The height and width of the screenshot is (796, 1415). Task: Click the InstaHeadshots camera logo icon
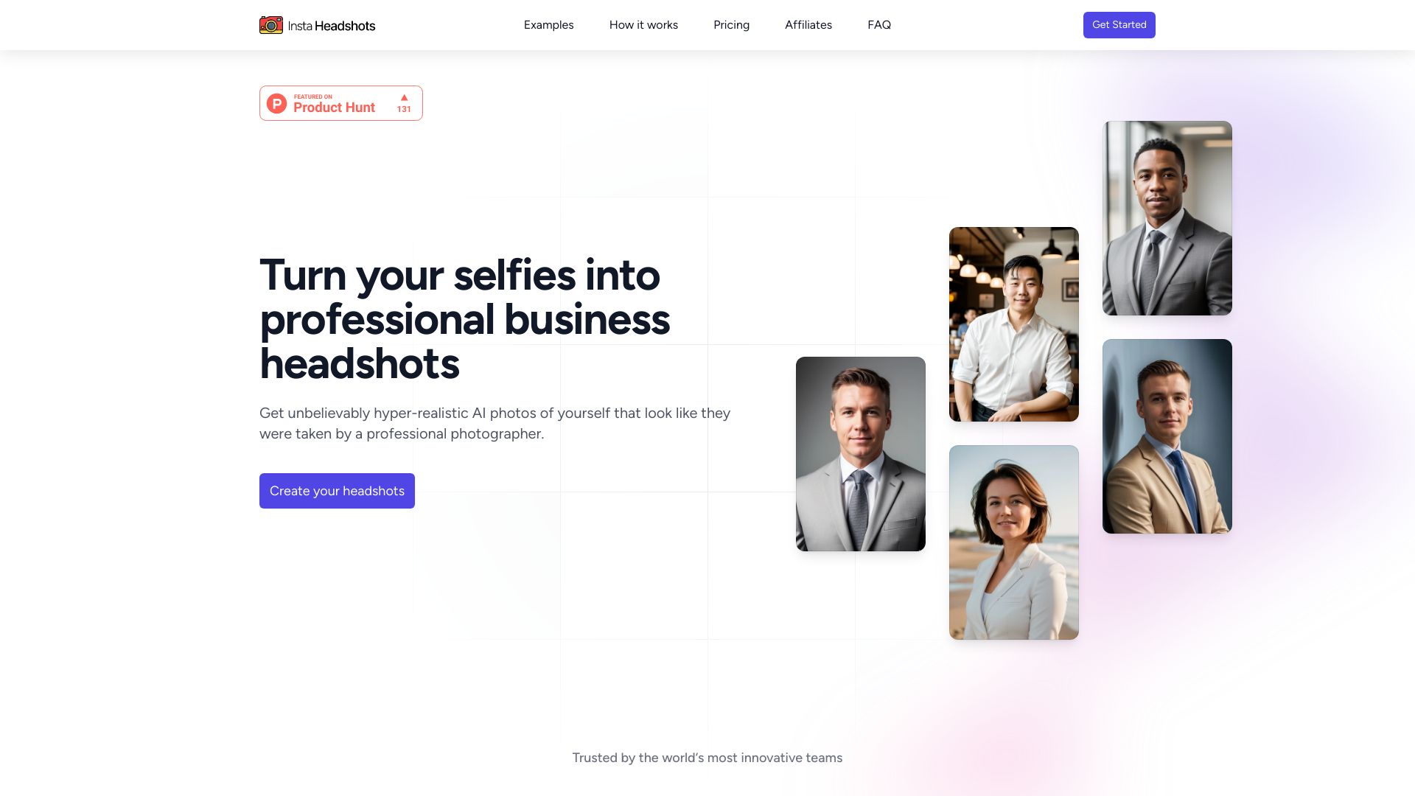coord(270,24)
